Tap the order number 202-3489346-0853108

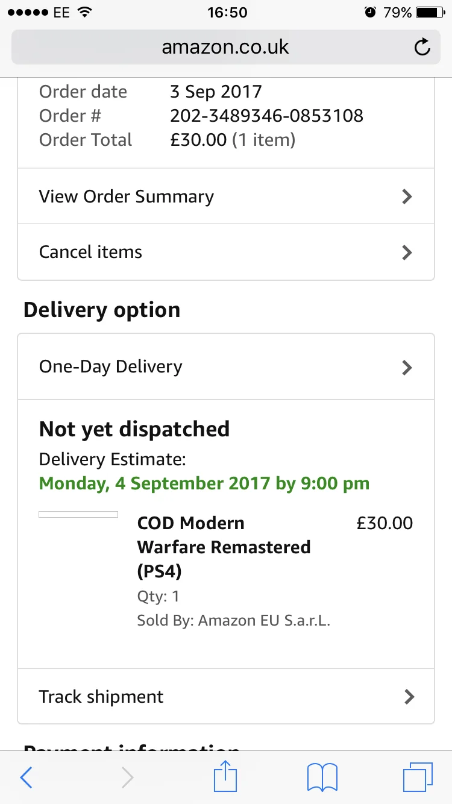click(x=267, y=116)
